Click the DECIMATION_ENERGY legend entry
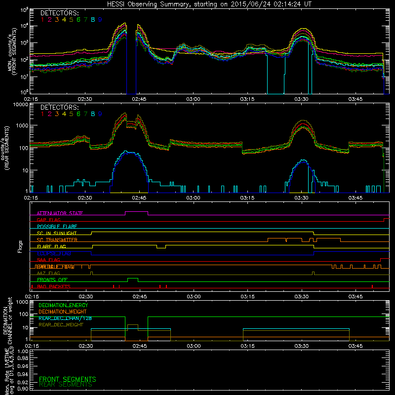 [63, 305]
